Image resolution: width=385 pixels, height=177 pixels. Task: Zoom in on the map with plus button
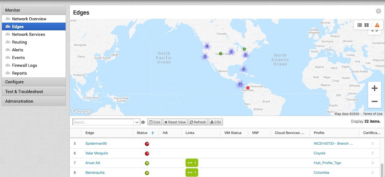(374, 88)
